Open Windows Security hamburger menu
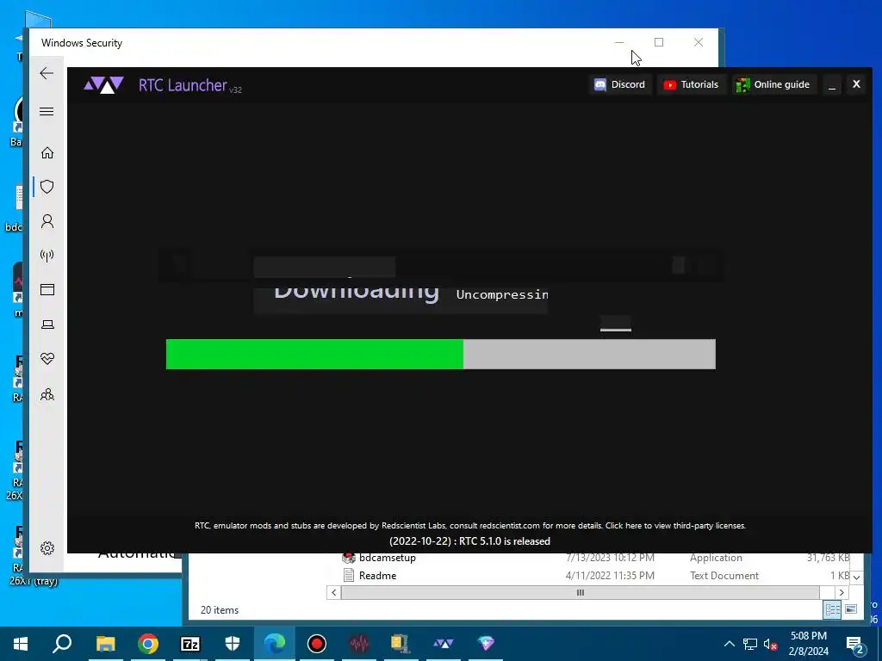 [47, 111]
